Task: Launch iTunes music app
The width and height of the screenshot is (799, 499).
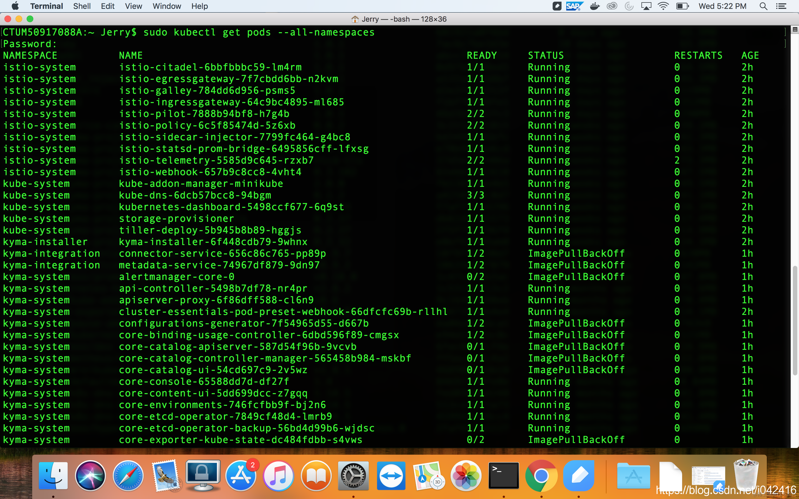Action: [x=279, y=475]
